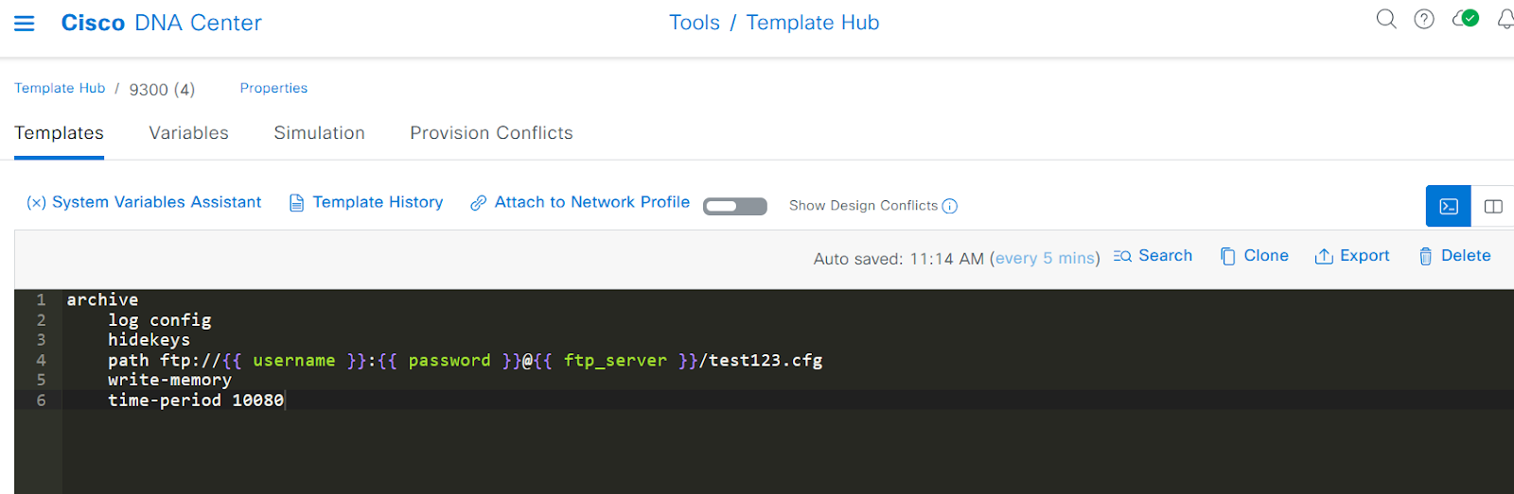Viewport: 1514px width, 494px height.
Task: Switch to the code editor view icon
Action: click(1449, 206)
